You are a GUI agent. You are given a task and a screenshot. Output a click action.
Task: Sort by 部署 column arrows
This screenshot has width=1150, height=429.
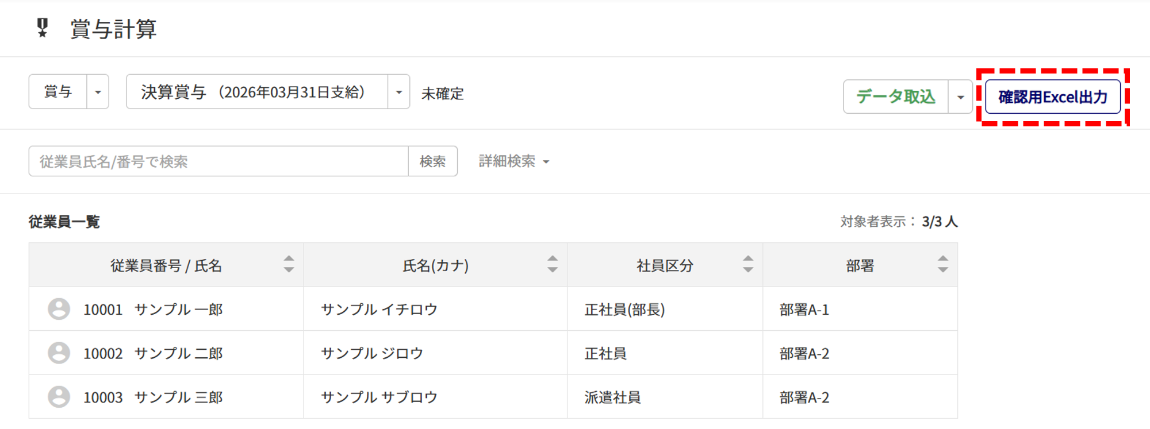click(942, 264)
